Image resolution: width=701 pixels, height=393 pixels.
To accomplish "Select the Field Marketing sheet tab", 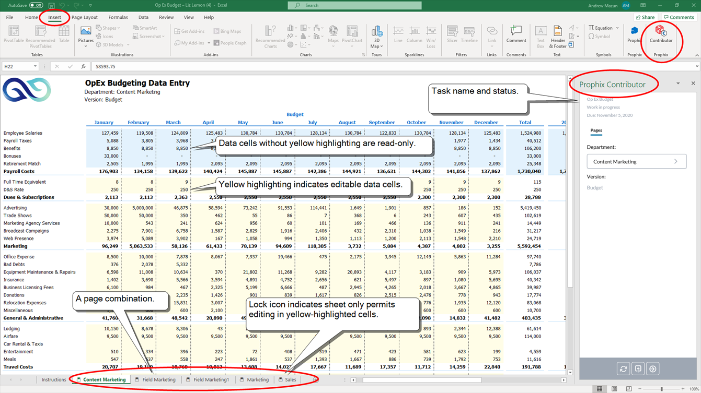I will (x=156, y=379).
